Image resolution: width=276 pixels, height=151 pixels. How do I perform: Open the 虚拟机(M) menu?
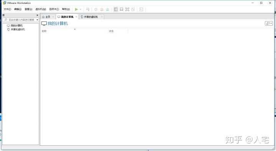(x=41, y=9)
